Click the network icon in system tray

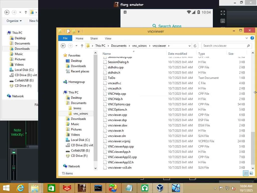pyautogui.click(x=227, y=188)
